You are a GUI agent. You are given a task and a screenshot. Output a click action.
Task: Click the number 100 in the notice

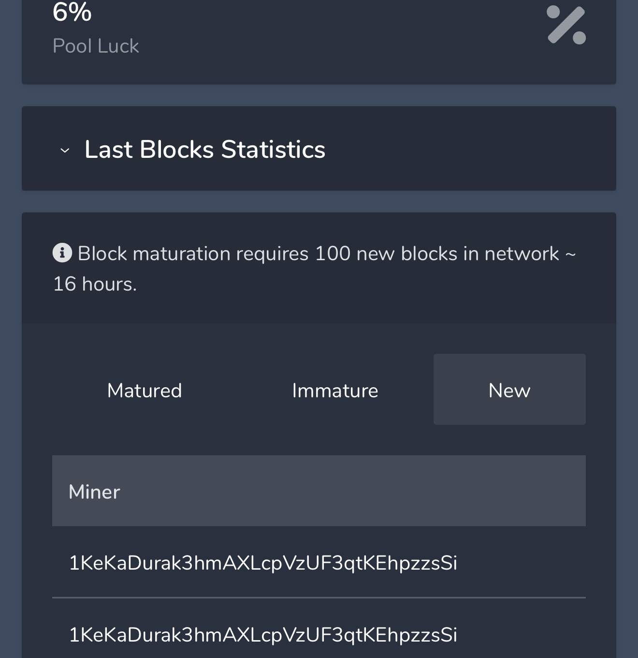[332, 253]
